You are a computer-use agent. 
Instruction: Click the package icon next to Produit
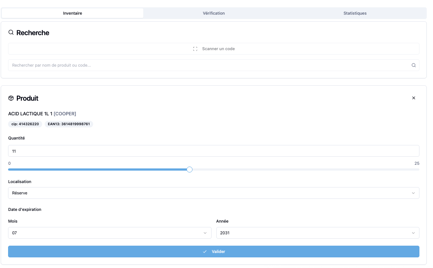[x=11, y=98]
